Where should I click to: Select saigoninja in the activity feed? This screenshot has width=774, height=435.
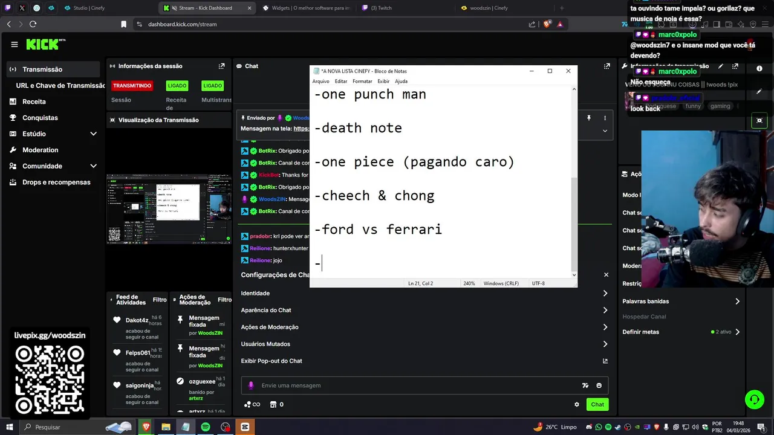pyautogui.click(x=140, y=385)
